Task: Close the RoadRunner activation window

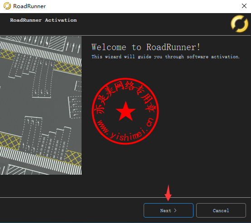Action: pos(244,6)
